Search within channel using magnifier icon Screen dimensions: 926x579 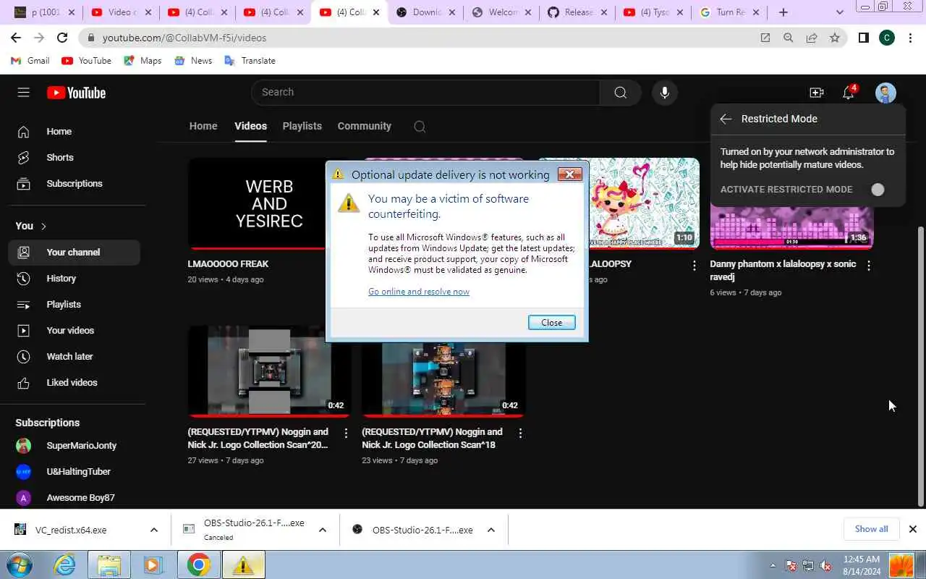pyautogui.click(x=420, y=126)
